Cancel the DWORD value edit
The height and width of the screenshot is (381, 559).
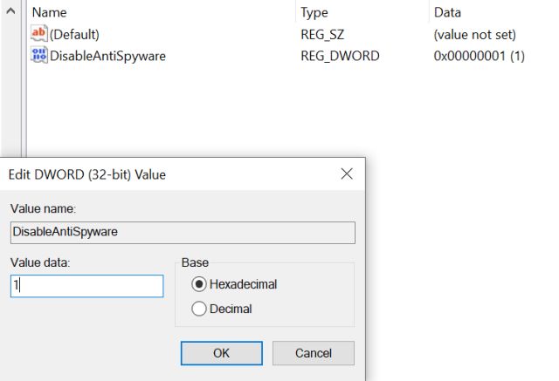313,353
